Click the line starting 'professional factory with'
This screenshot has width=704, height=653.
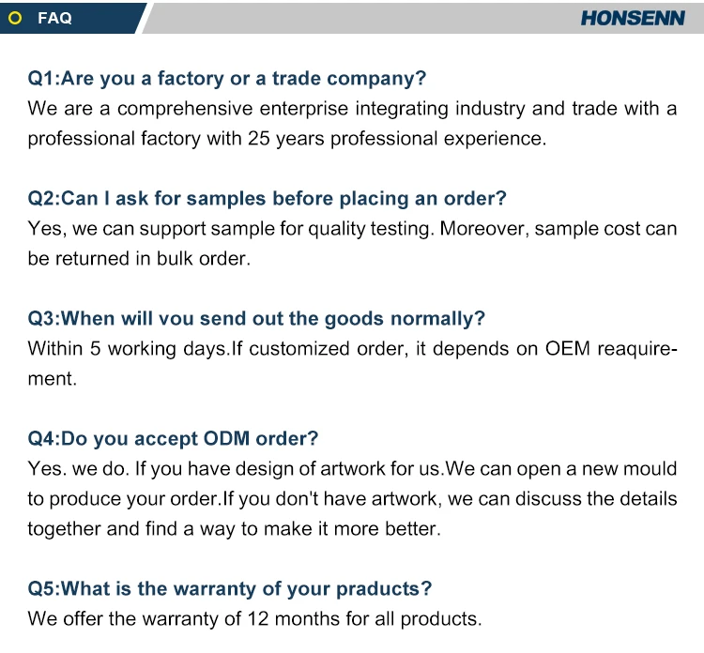[286, 139]
